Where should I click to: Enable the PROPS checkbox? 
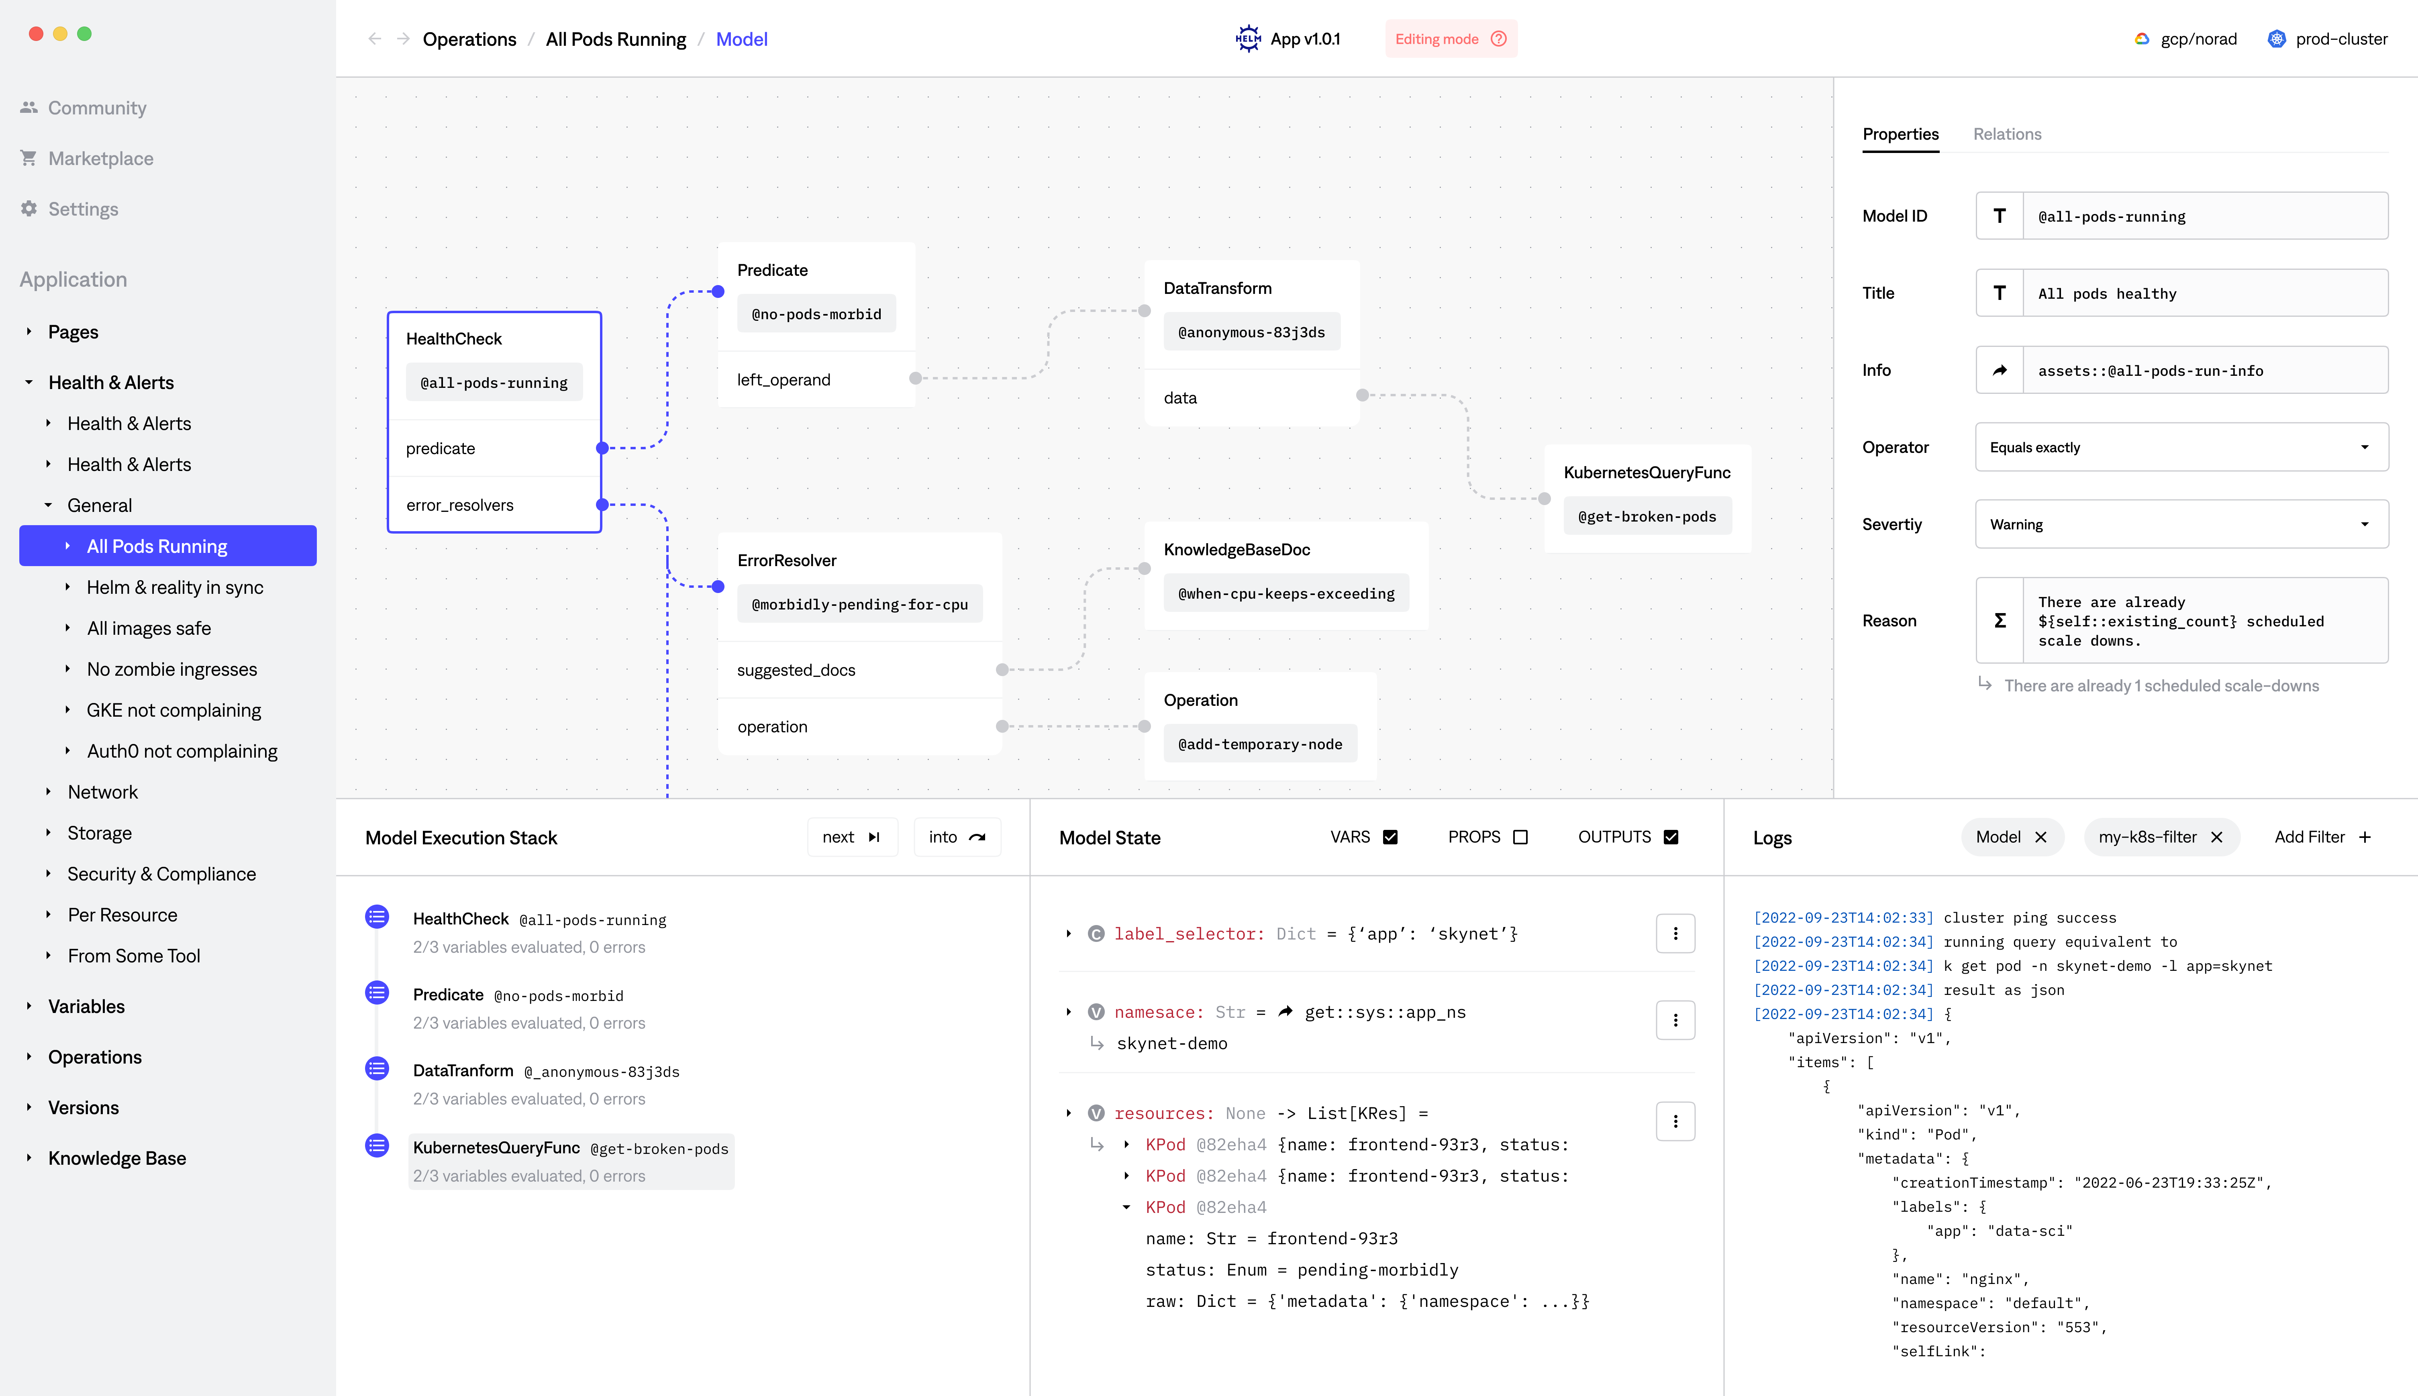click(x=1520, y=836)
